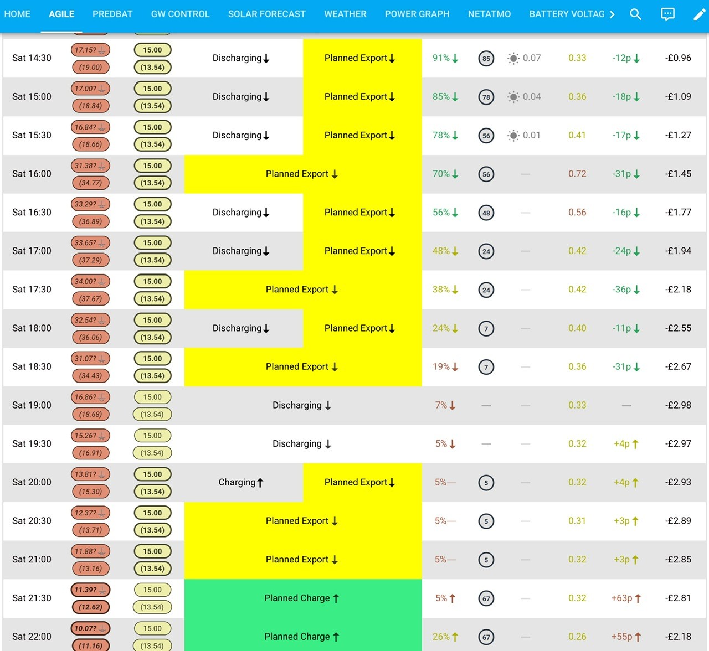Click the 17.15? import rate pill
The height and width of the screenshot is (651, 709).
click(91, 50)
